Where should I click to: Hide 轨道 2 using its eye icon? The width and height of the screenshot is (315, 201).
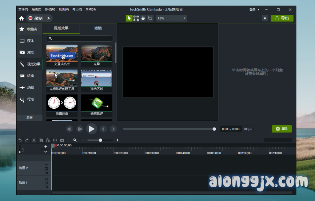pos(46,165)
